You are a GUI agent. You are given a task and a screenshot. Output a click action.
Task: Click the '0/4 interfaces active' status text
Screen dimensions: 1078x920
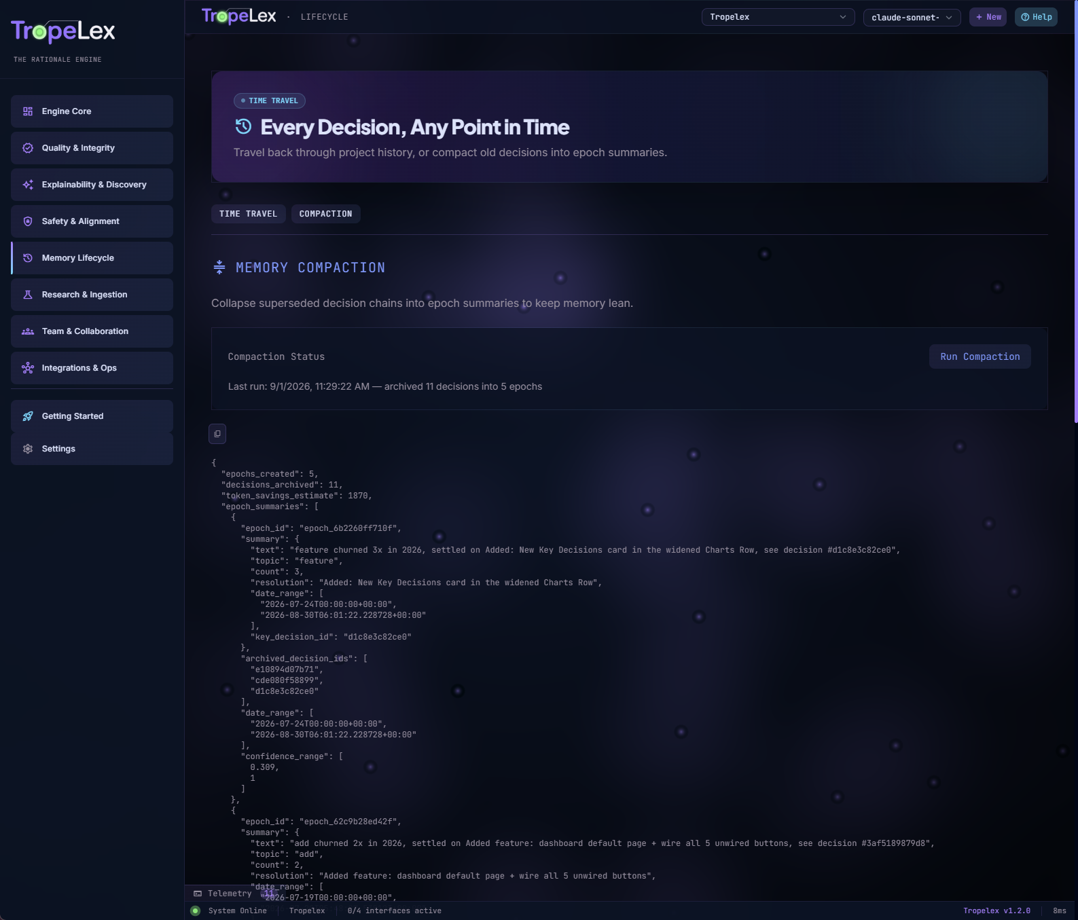(x=394, y=911)
